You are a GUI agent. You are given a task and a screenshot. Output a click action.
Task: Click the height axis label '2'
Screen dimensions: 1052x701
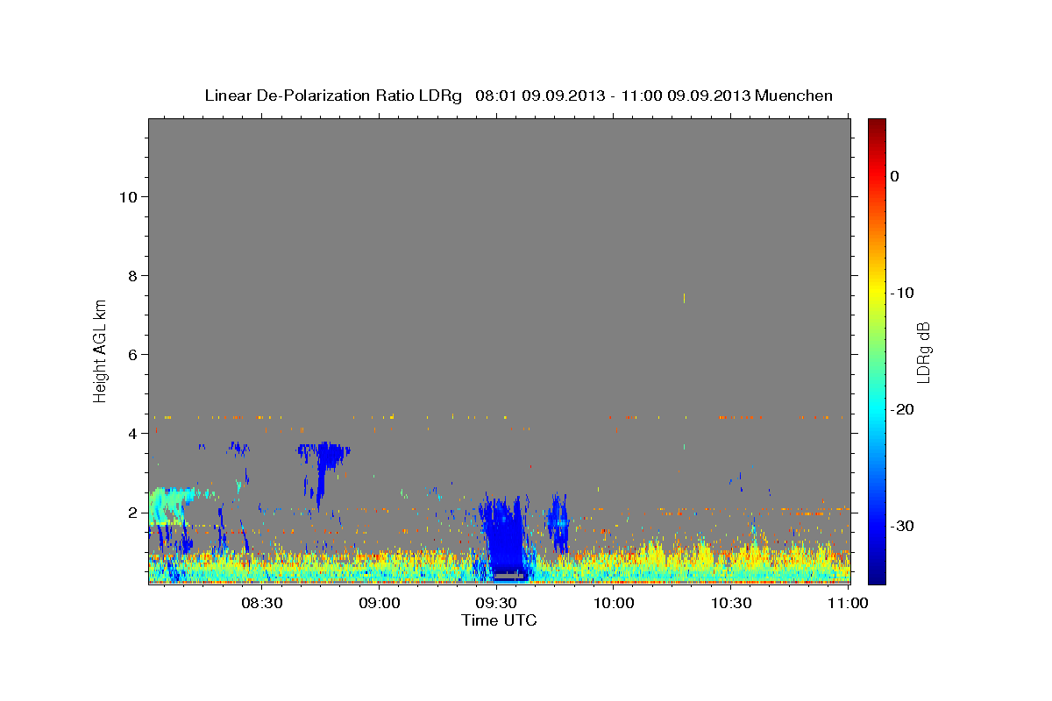click(132, 512)
